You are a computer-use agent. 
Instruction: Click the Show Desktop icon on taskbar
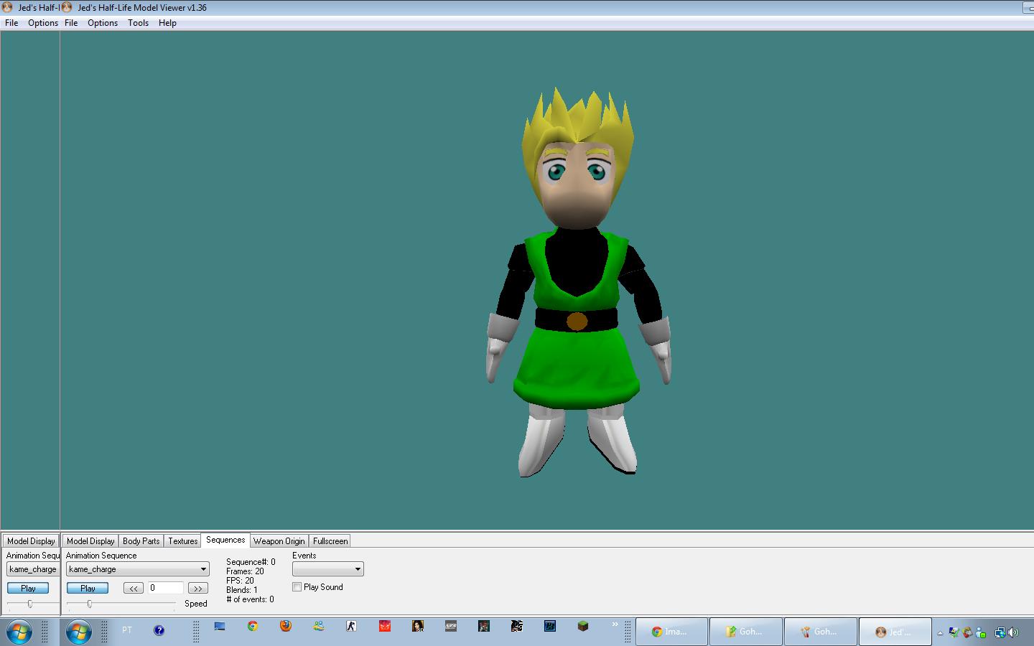click(x=220, y=626)
